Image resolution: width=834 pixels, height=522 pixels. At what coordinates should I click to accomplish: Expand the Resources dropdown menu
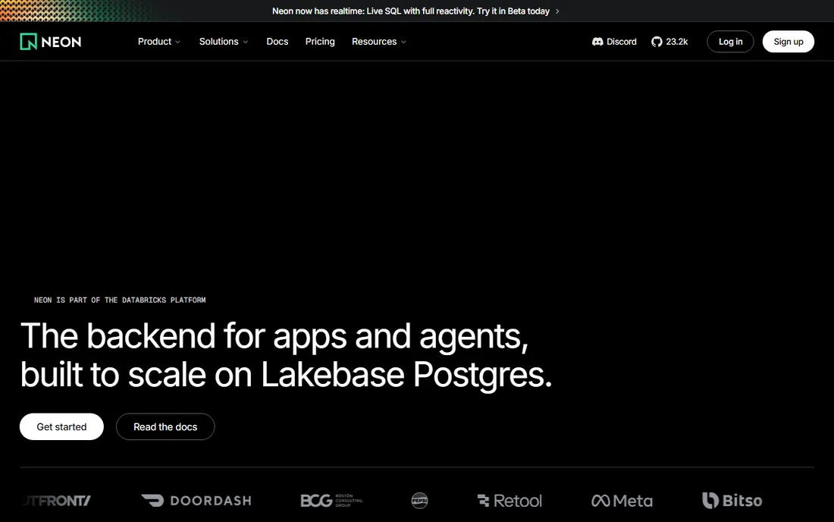pyautogui.click(x=378, y=42)
